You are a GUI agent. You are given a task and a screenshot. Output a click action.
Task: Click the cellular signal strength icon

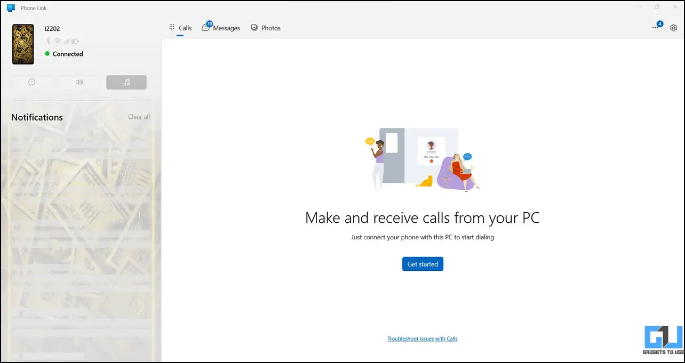[66, 41]
